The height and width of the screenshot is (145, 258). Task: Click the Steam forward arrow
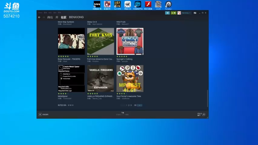pos(44,17)
